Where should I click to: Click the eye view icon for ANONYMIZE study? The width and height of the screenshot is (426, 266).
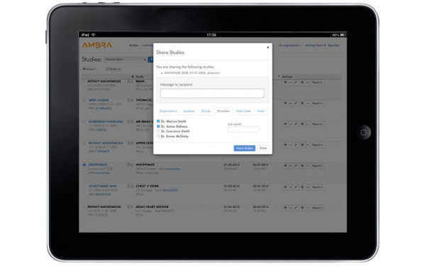285,165
